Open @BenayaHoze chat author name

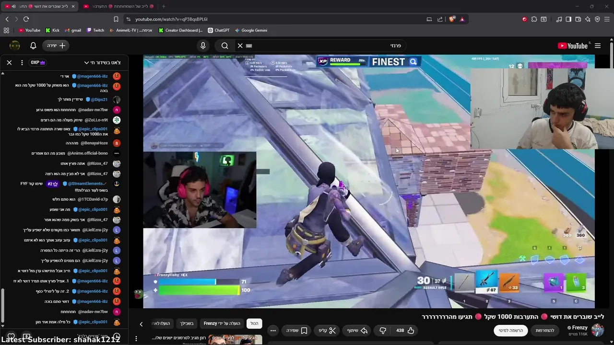94,143
